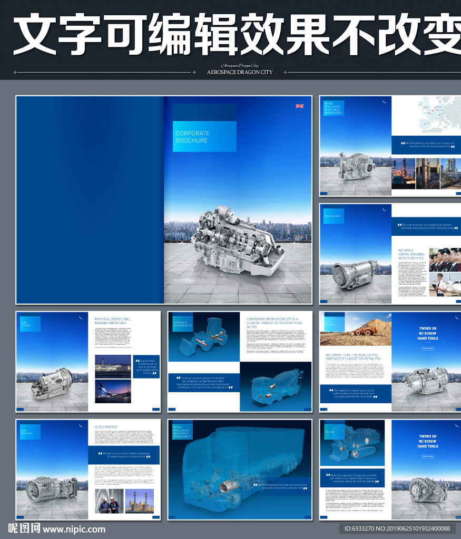
Task: Click the UK flag icon on the cover
Action: pyautogui.click(x=299, y=106)
